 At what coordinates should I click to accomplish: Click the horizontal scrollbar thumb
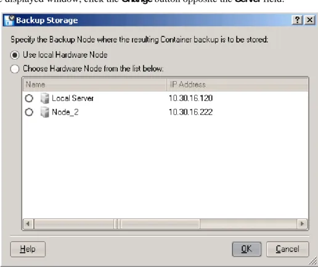117,223
